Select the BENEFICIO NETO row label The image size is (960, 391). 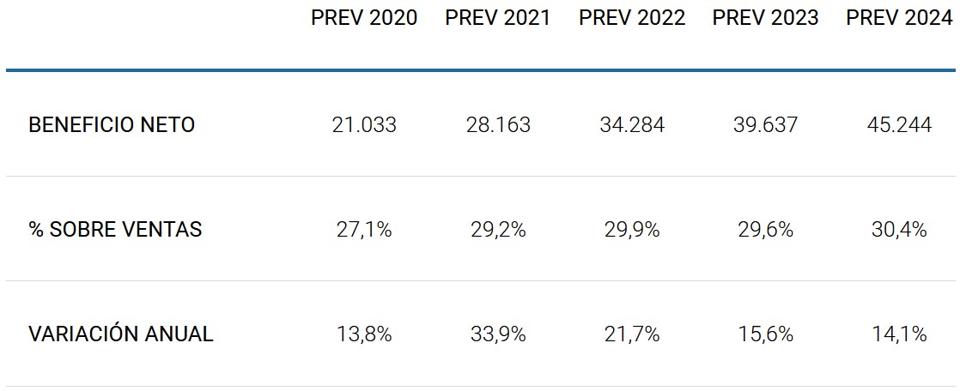tap(112, 125)
